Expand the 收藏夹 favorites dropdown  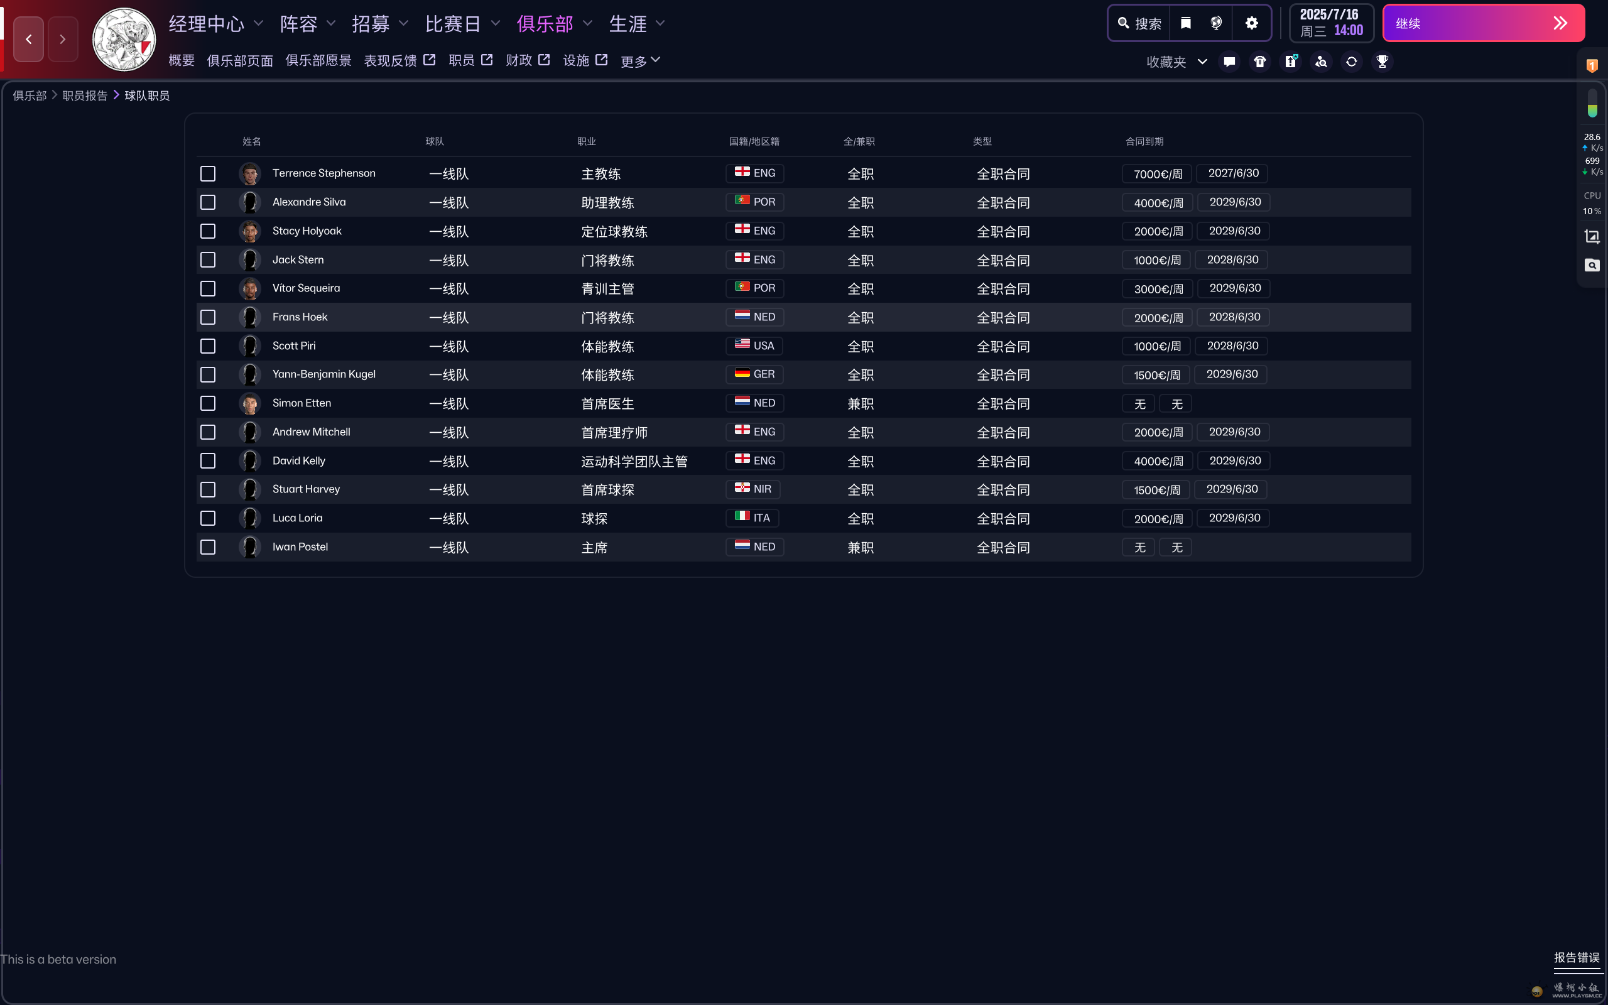tap(1176, 62)
